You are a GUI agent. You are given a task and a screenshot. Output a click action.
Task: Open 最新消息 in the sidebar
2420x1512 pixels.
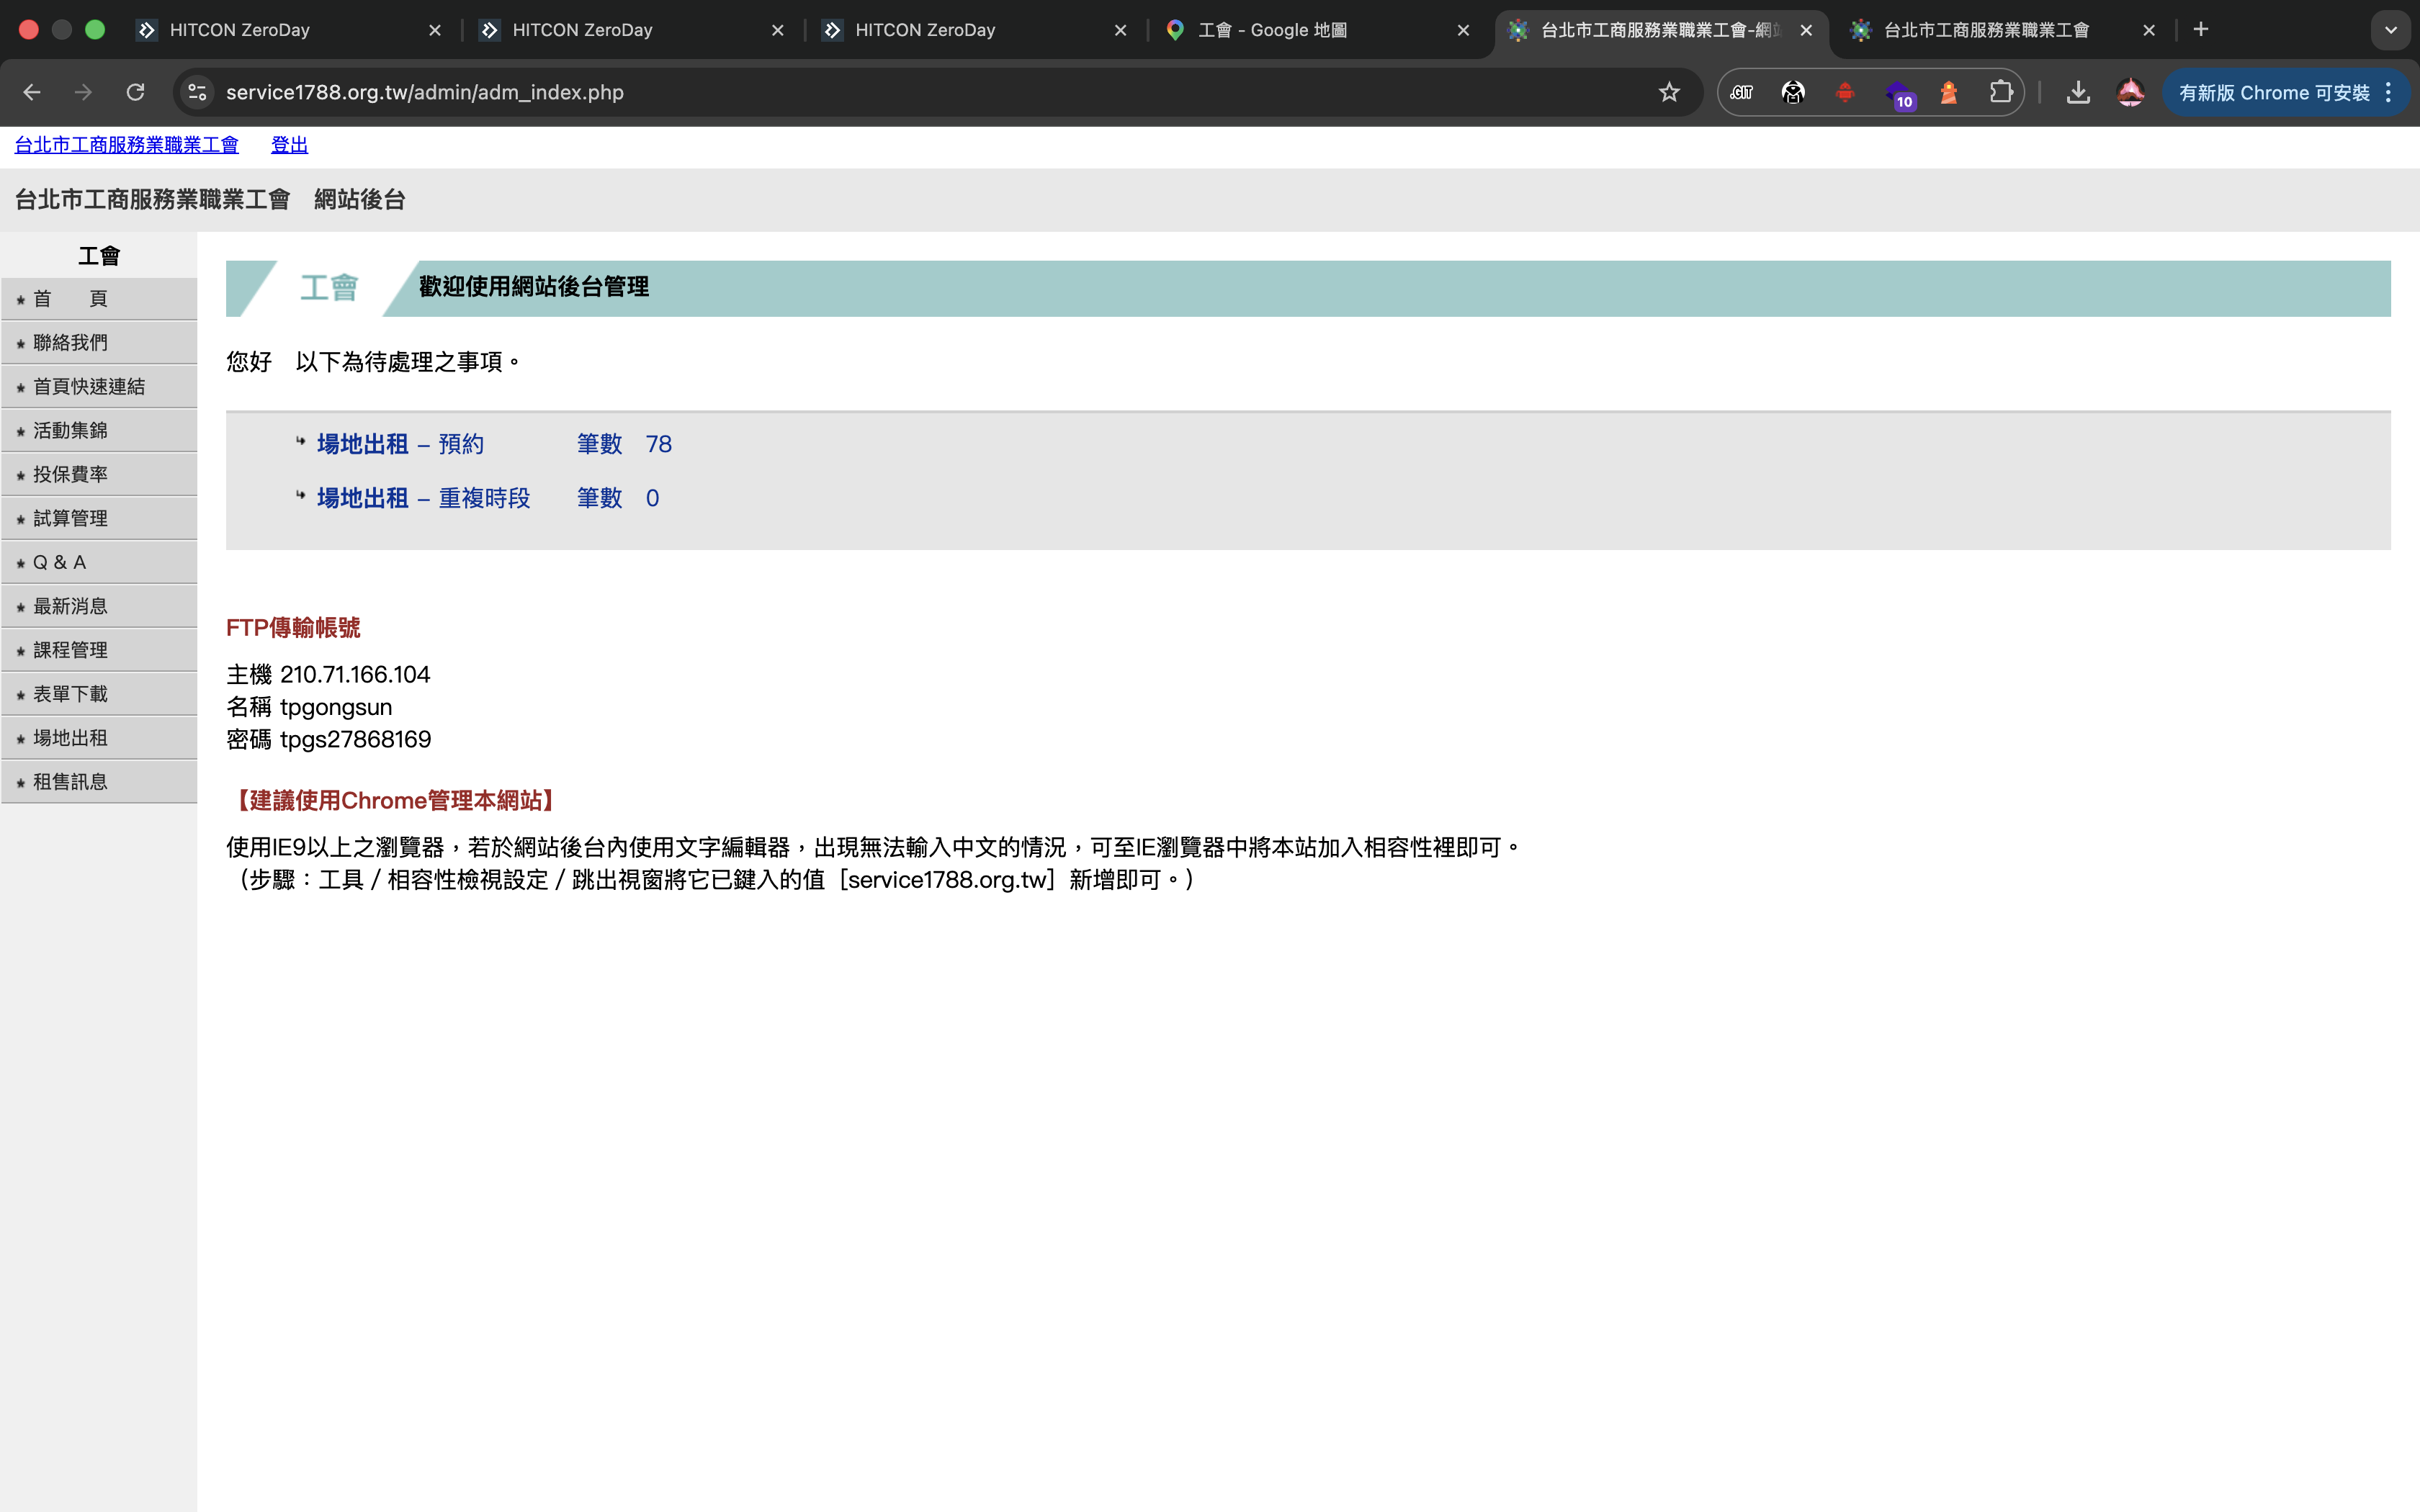click(x=99, y=607)
